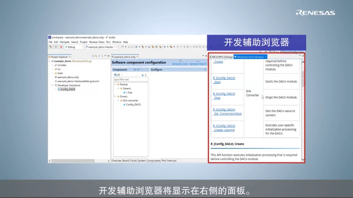The image size is (353, 198).
Task: Click the Generate Code icon
Action: (x=180, y=60)
